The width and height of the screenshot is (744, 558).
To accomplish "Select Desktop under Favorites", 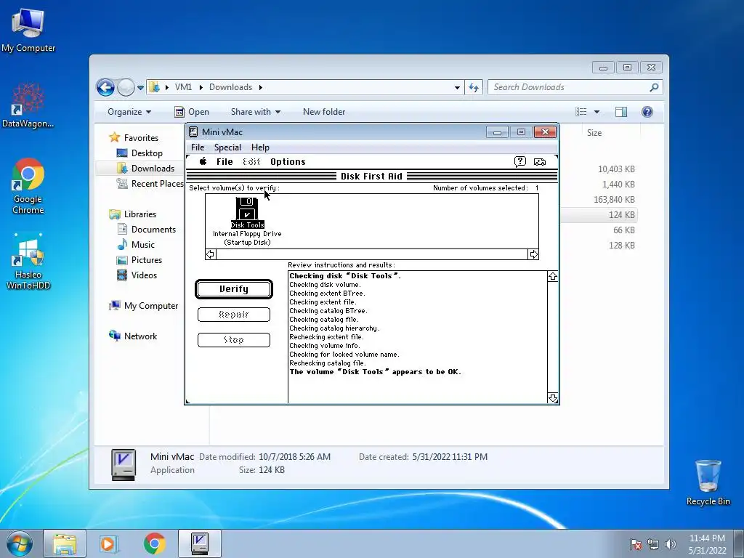I will [x=147, y=153].
